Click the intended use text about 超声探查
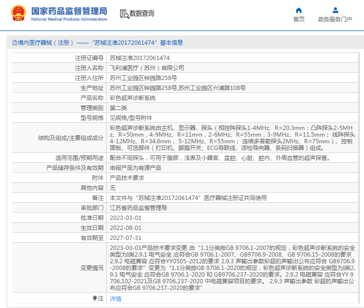 pos(220,158)
